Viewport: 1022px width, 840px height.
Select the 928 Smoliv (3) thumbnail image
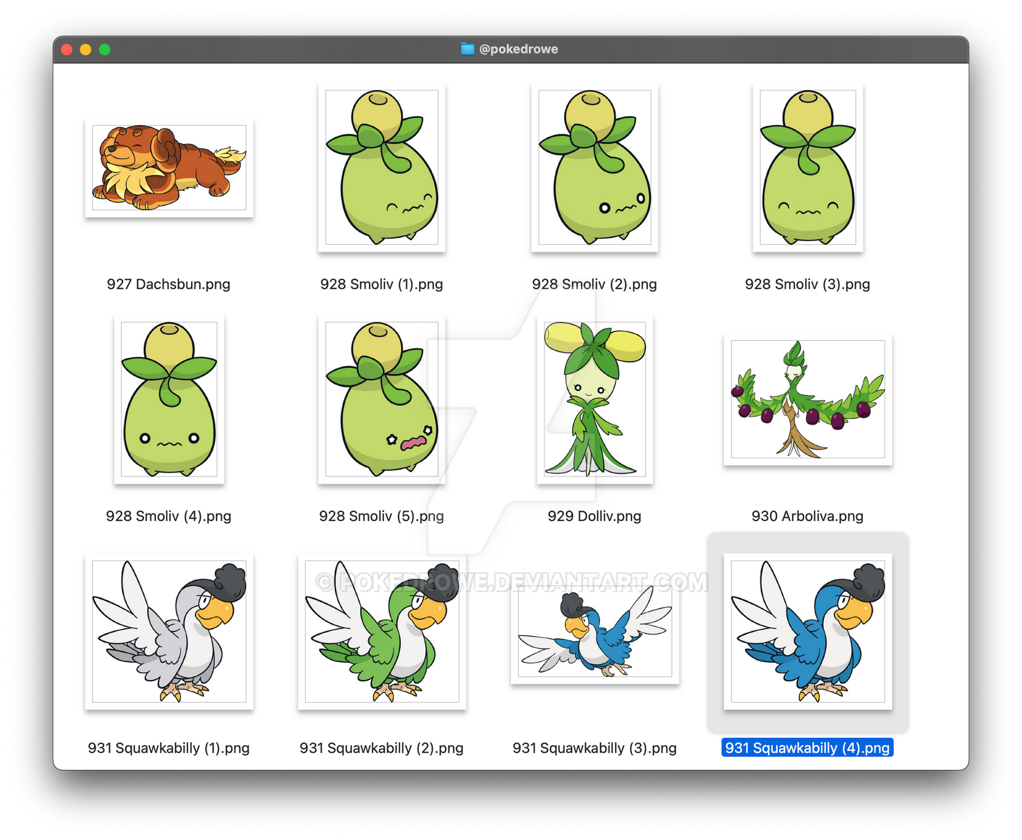[807, 168]
